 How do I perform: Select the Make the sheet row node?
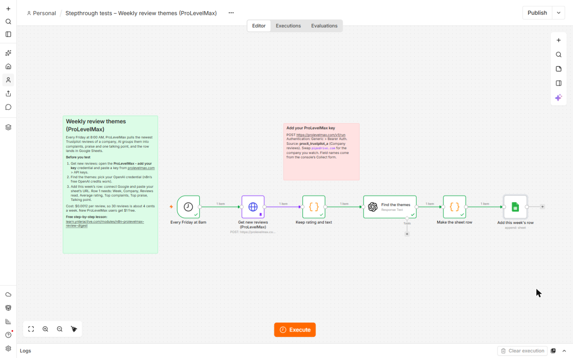(x=455, y=207)
